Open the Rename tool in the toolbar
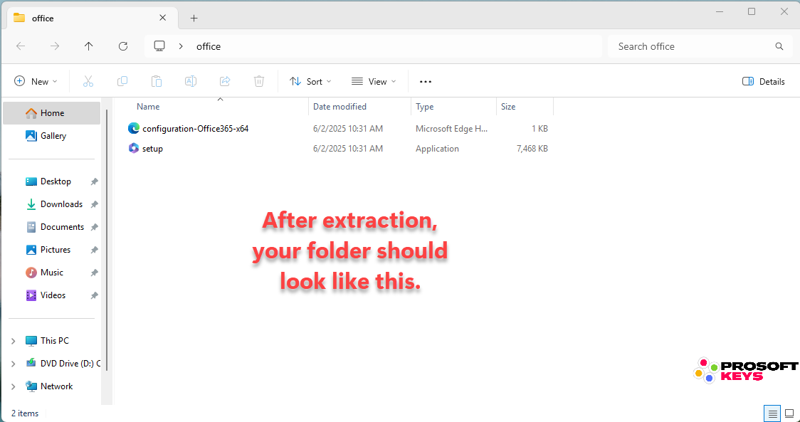 click(x=191, y=80)
